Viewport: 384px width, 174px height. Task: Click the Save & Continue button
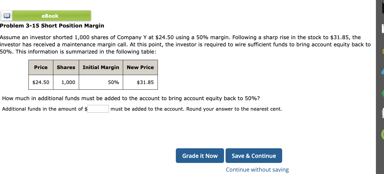(x=254, y=155)
